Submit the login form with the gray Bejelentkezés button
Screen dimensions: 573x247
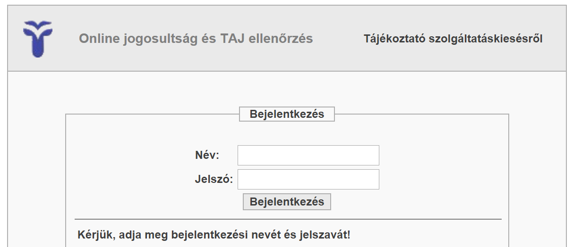click(x=287, y=202)
